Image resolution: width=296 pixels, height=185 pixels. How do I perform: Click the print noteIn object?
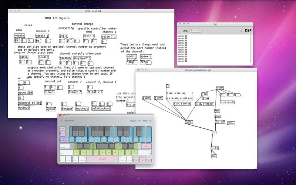pos(228,102)
